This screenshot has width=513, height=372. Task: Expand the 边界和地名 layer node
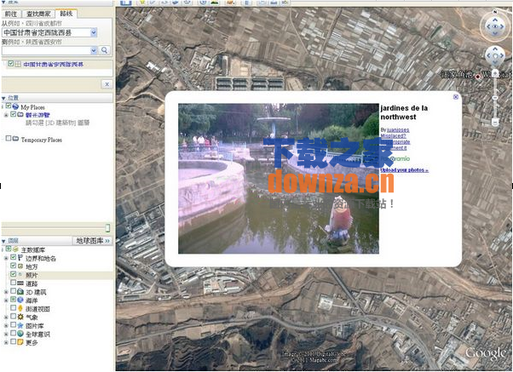6,258
